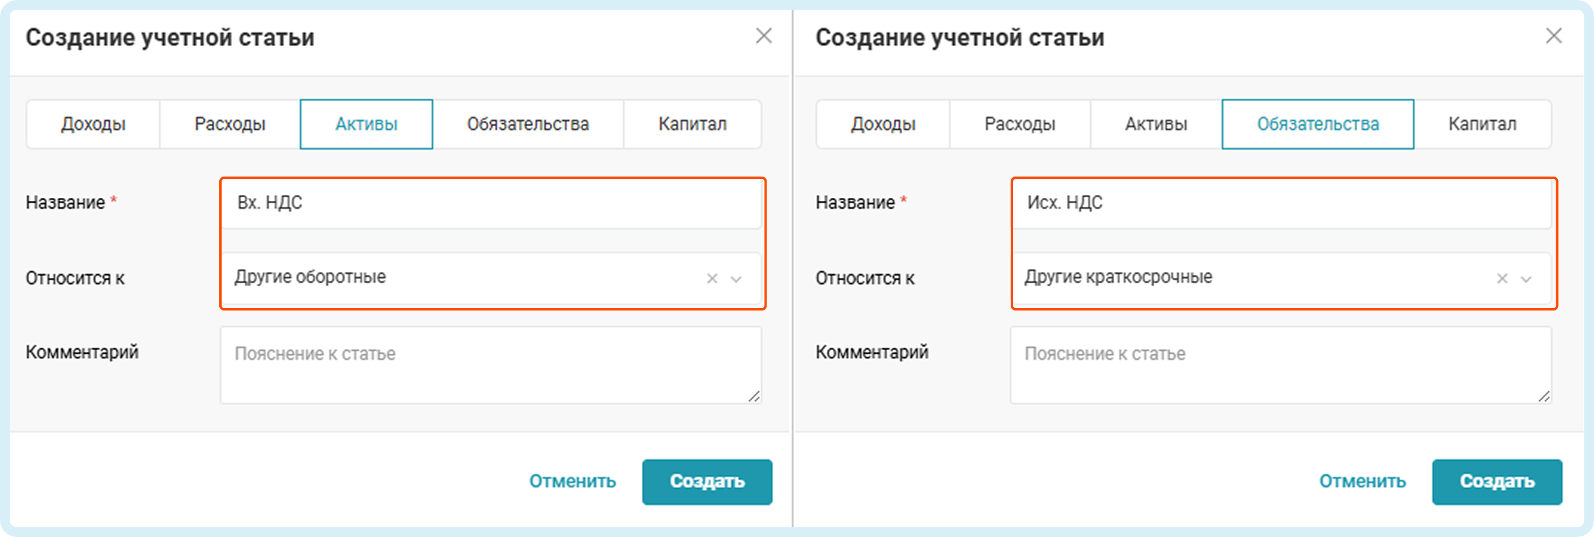Select 'Обязательства' tab in left dialog

coord(528,124)
